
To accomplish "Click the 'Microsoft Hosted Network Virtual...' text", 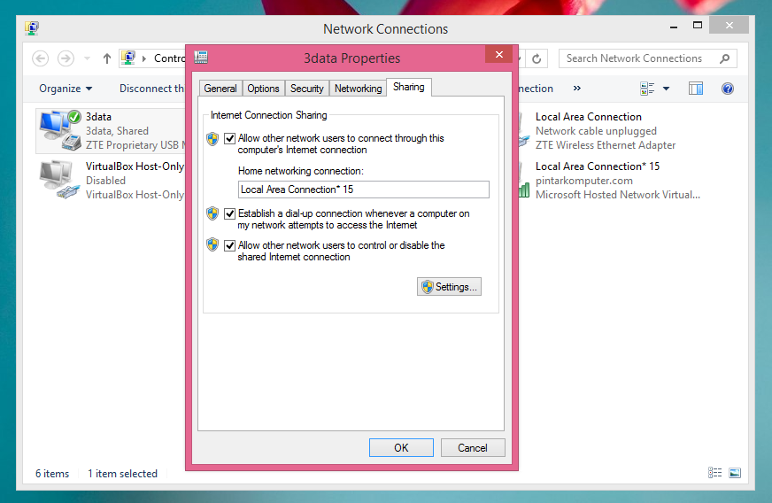I will point(617,195).
